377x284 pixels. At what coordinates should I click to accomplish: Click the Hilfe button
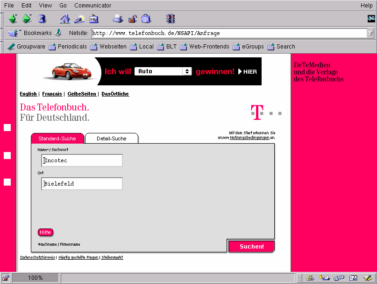(x=45, y=232)
